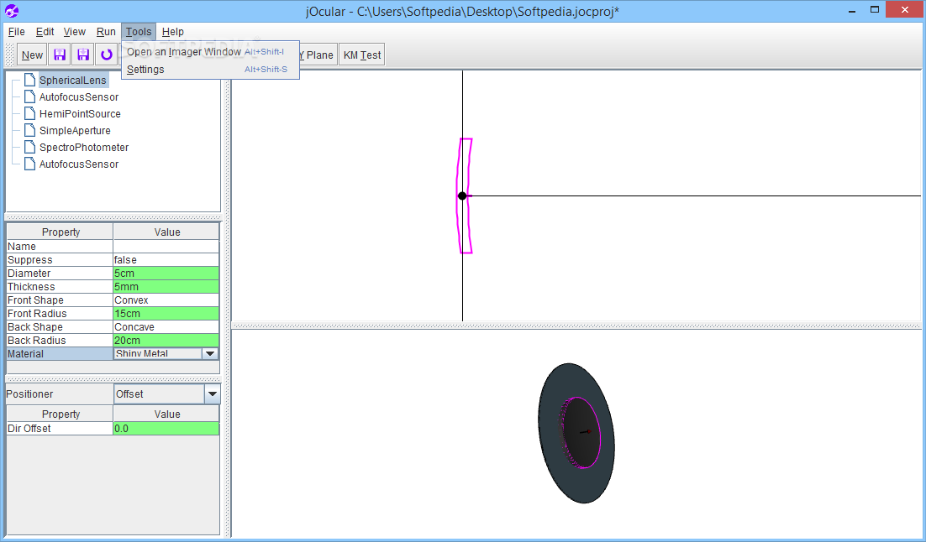The image size is (926, 542).
Task: Maximize the jOcular window
Action: [x=875, y=10]
